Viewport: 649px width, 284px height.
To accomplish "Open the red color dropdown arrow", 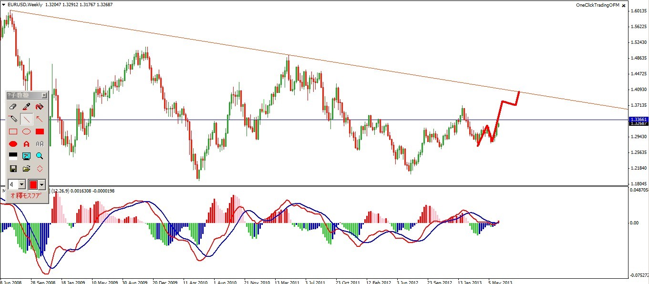I will coord(42,184).
